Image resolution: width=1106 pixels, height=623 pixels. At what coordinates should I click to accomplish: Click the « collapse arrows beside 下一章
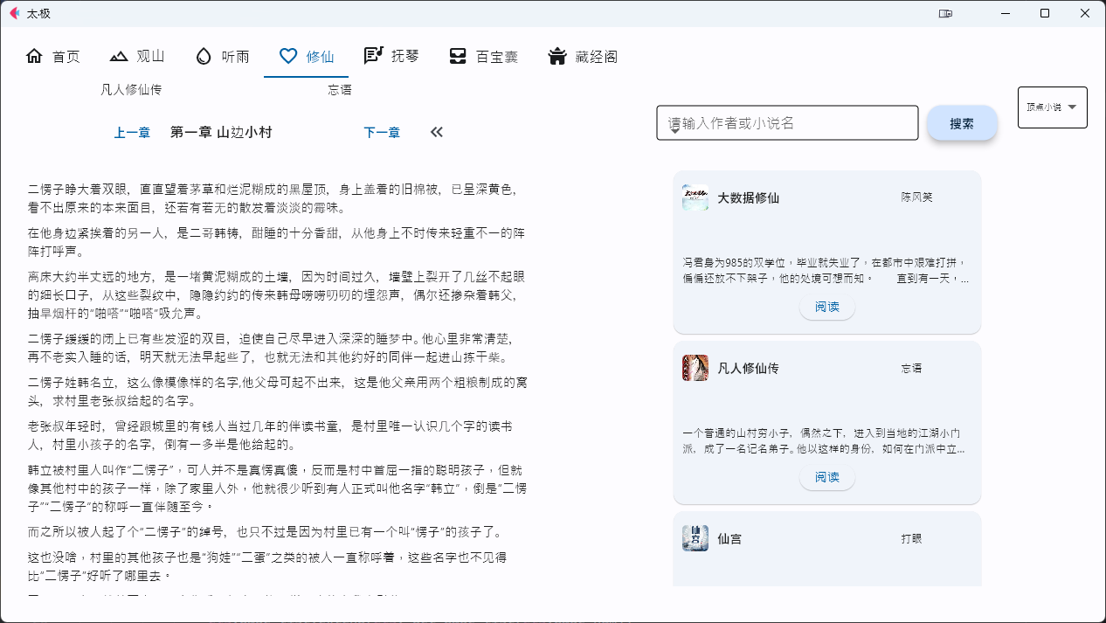[x=436, y=132]
